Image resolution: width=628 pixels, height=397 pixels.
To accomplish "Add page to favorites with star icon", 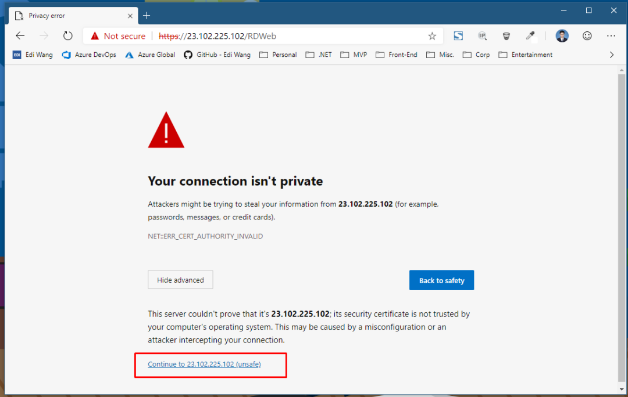I will (431, 37).
